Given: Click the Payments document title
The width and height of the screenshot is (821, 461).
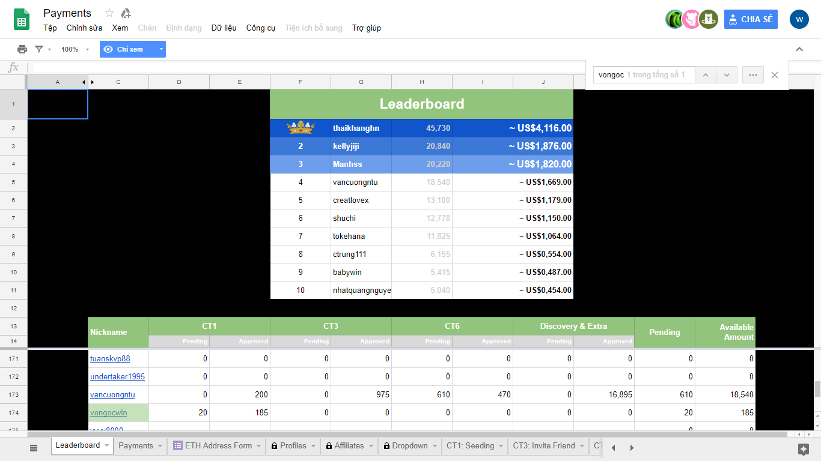Looking at the screenshot, I should pos(67,13).
